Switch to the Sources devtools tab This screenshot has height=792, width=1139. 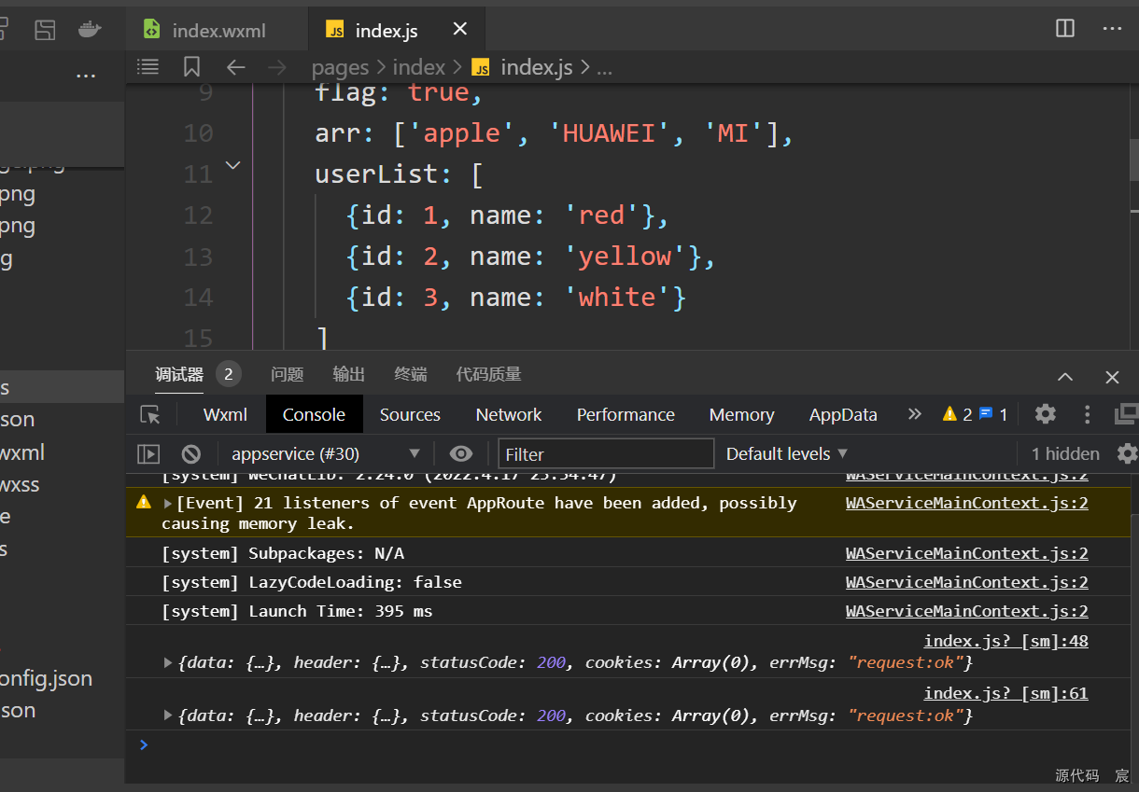pyautogui.click(x=410, y=414)
